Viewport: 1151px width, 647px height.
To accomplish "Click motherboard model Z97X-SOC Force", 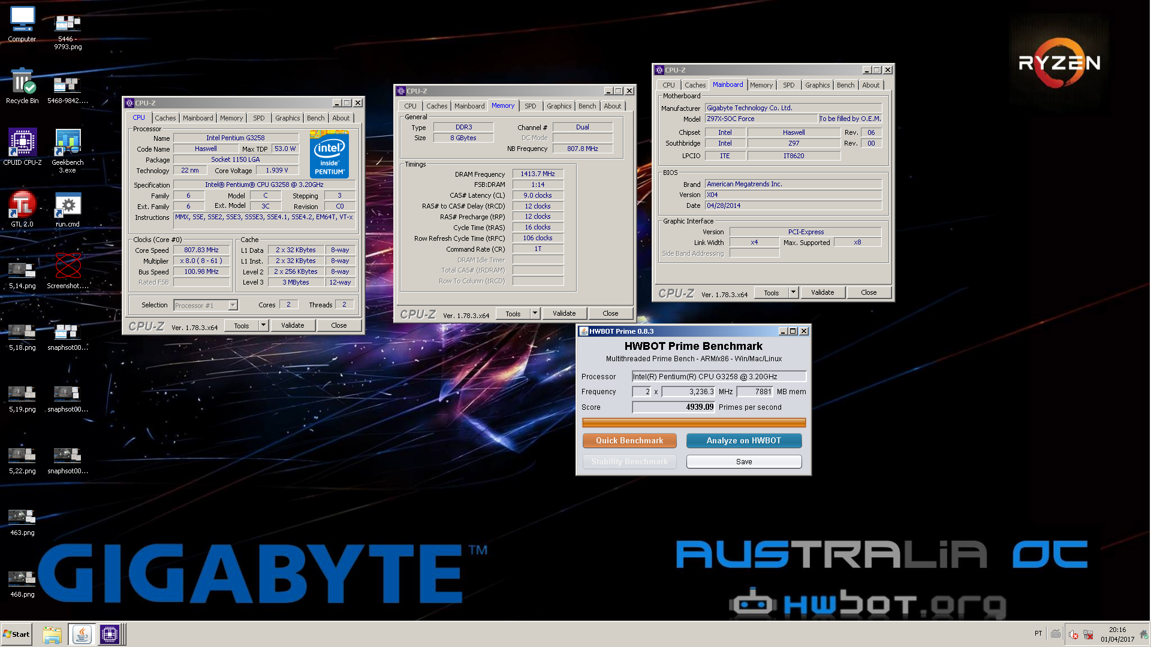I will (x=761, y=119).
